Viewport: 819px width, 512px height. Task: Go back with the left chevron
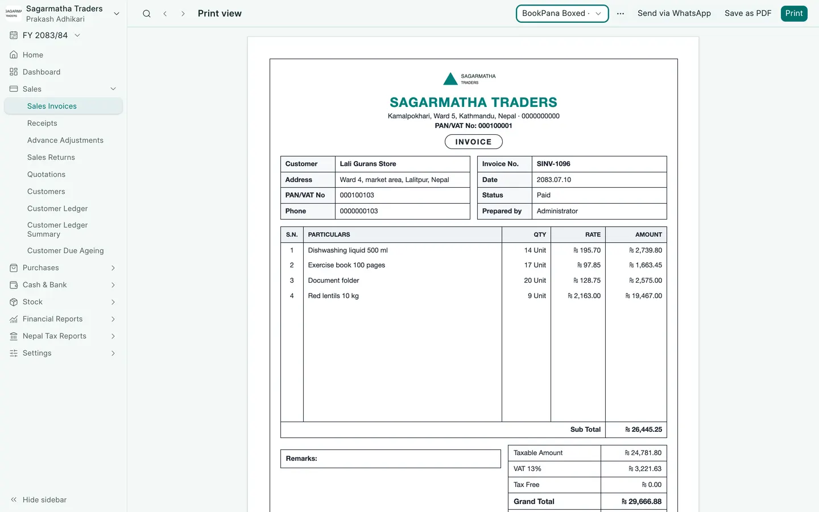point(165,14)
